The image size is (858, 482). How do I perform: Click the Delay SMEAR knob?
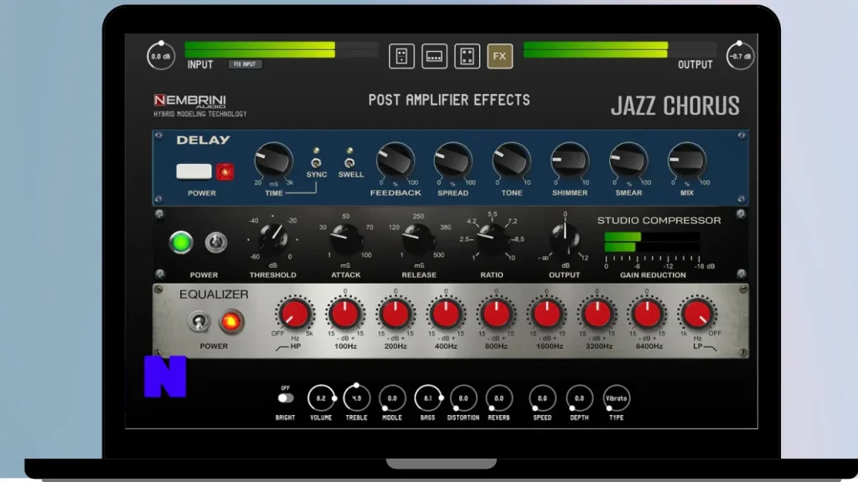pyautogui.click(x=628, y=161)
